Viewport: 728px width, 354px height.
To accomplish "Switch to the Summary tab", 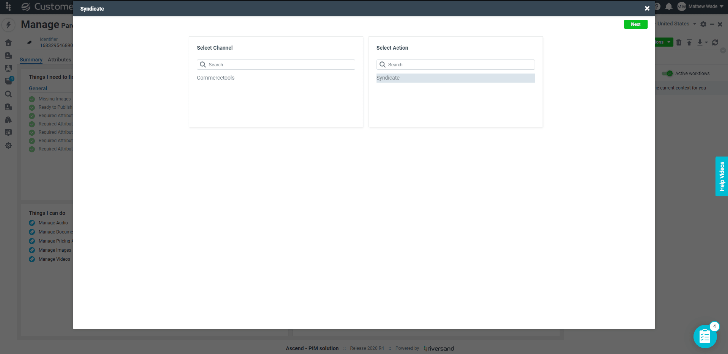I will pos(31,60).
